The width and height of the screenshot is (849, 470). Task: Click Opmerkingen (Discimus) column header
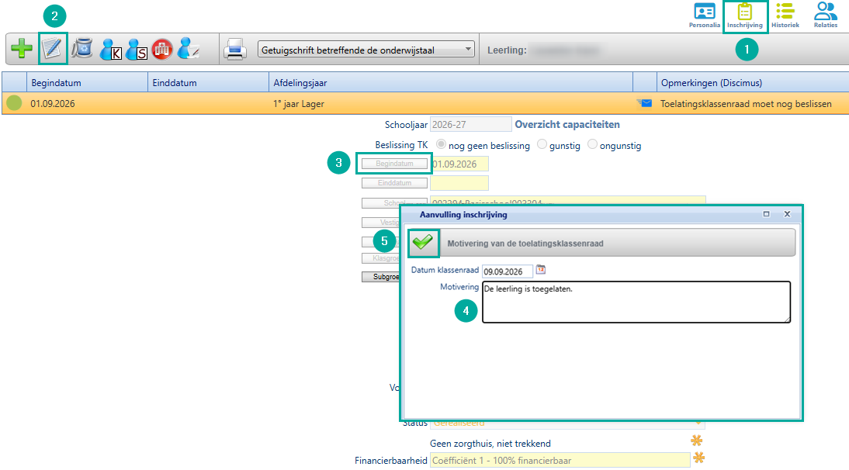click(x=753, y=83)
